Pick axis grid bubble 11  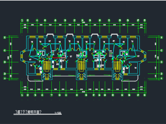[66, 95]
